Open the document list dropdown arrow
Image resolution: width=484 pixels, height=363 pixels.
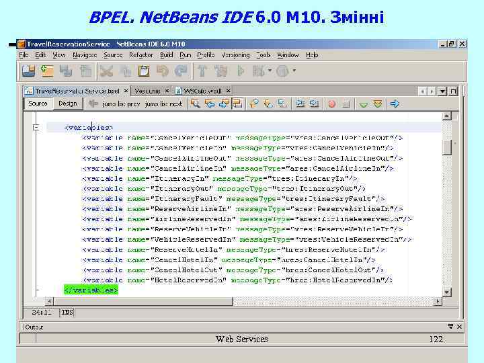tap(442, 91)
